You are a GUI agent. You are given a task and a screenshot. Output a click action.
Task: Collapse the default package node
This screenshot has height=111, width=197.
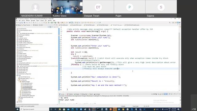tap(19, 81)
